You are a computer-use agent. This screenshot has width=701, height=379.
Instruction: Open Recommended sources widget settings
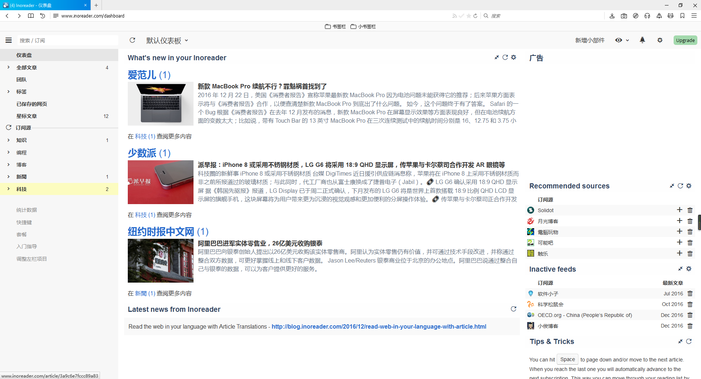point(689,186)
